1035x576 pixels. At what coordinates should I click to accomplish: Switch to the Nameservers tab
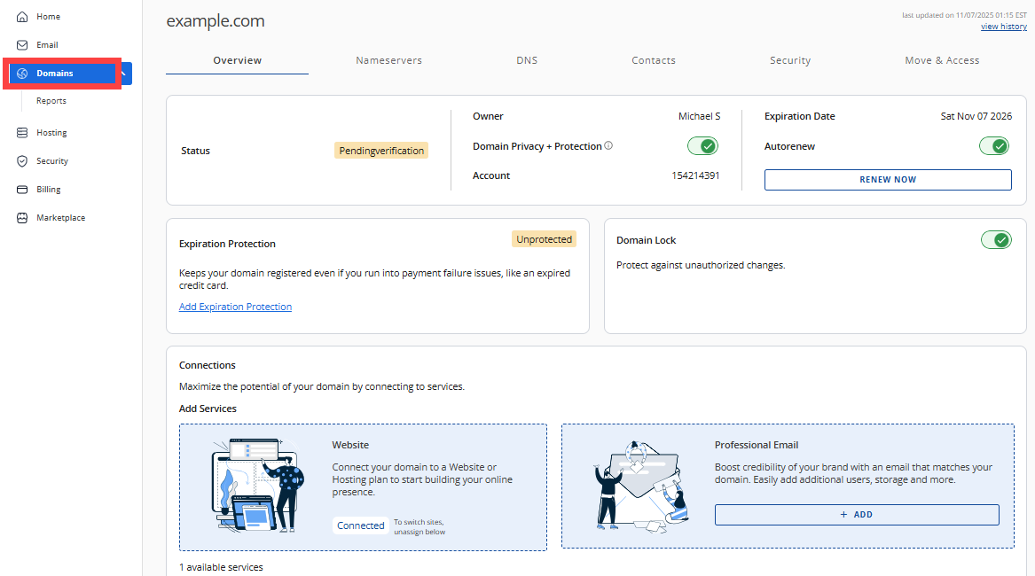[x=388, y=60]
